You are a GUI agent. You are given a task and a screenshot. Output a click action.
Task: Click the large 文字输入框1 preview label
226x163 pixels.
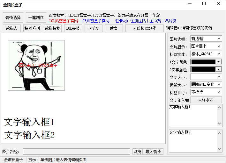point(29,122)
